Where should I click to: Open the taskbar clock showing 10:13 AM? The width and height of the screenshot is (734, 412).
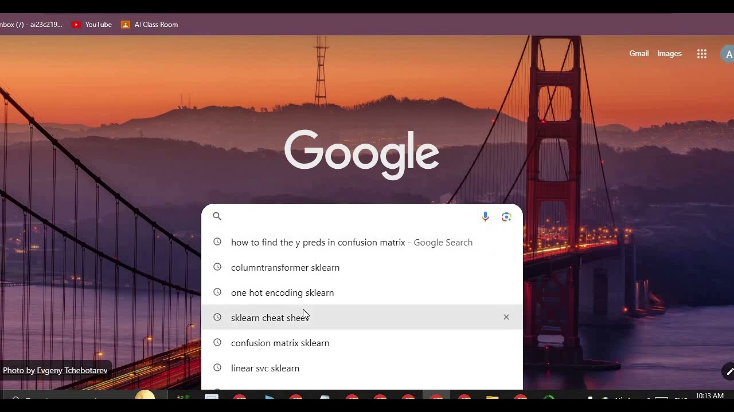click(x=709, y=396)
